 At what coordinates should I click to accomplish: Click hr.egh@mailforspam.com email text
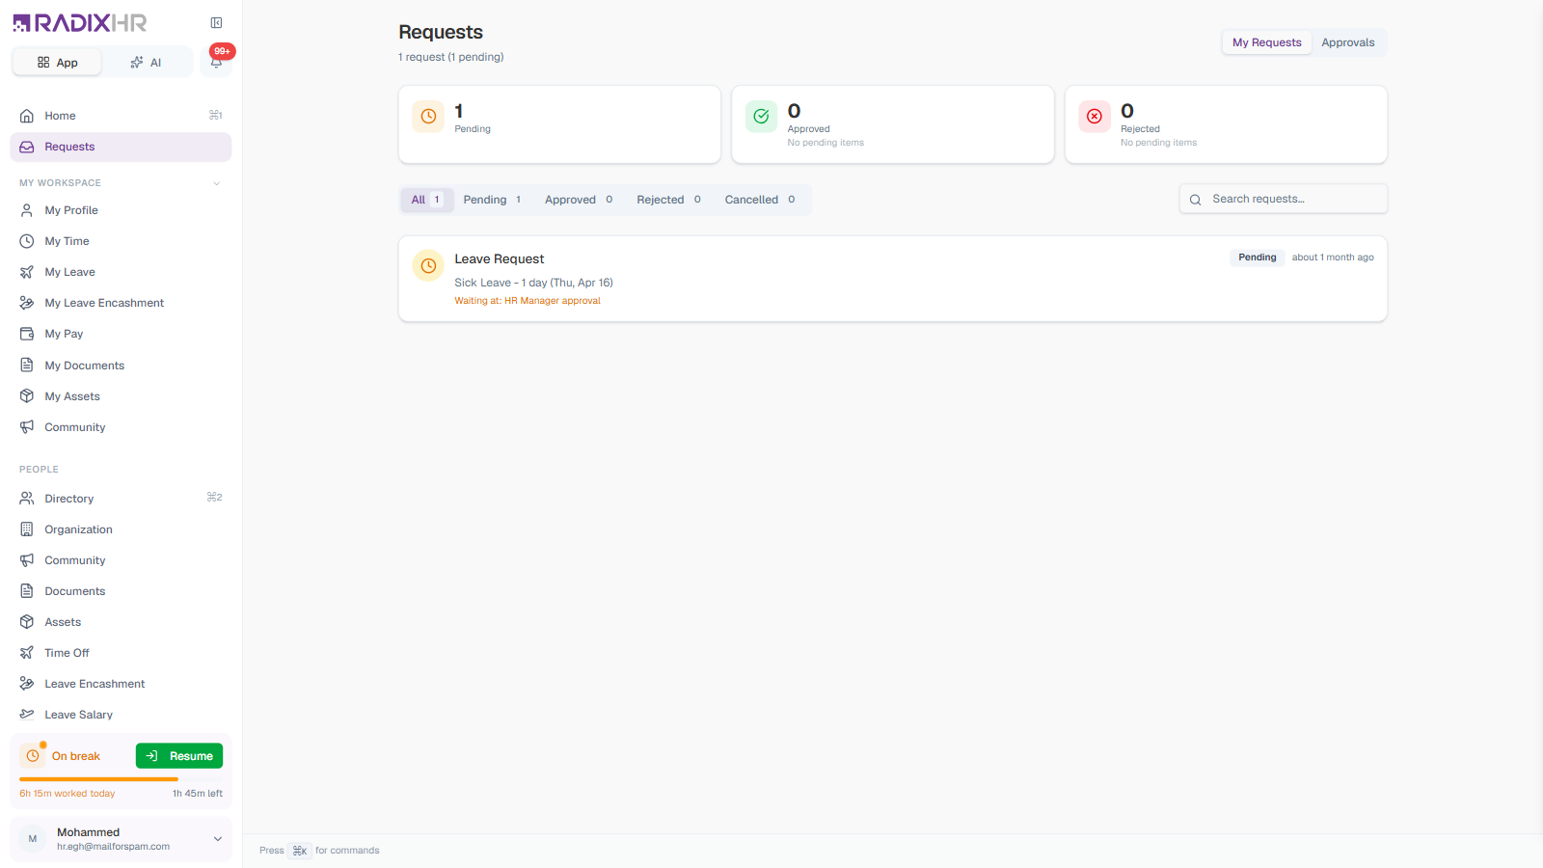pos(113,847)
